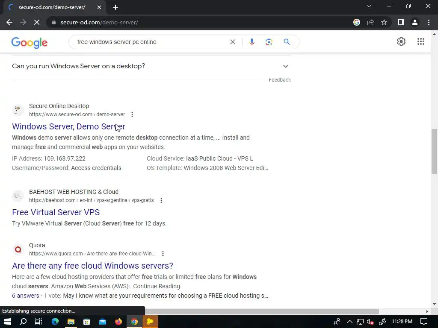
Task: Click scrollbar down arrow
Action: [434, 304]
